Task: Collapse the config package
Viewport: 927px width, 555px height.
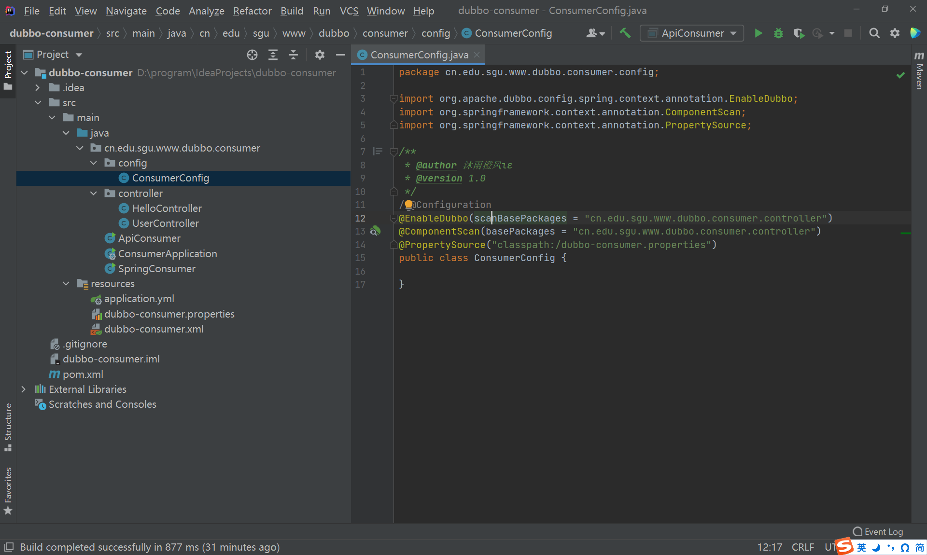Action: click(x=94, y=163)
